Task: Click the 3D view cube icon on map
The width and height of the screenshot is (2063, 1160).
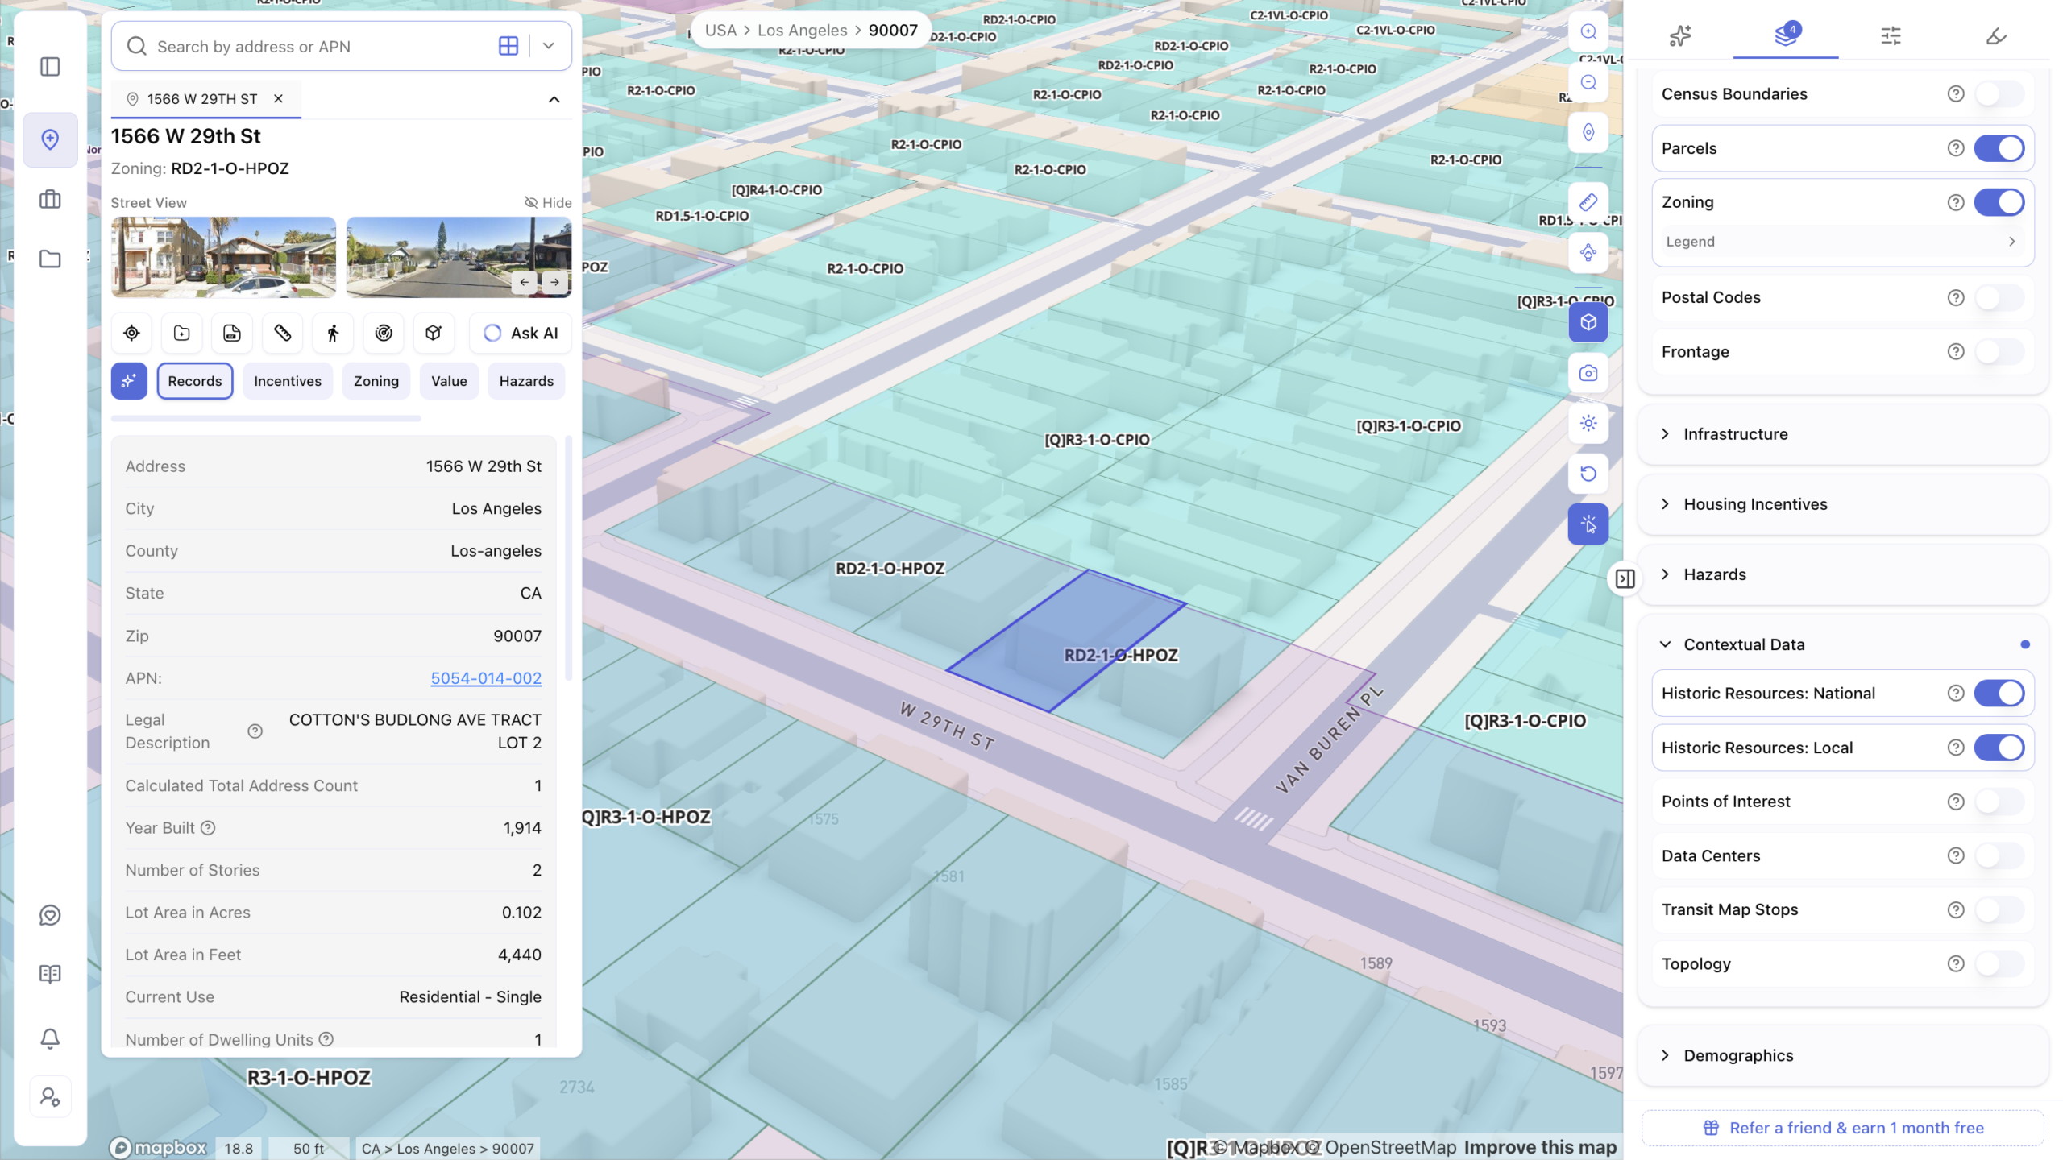Action: 1588,323
